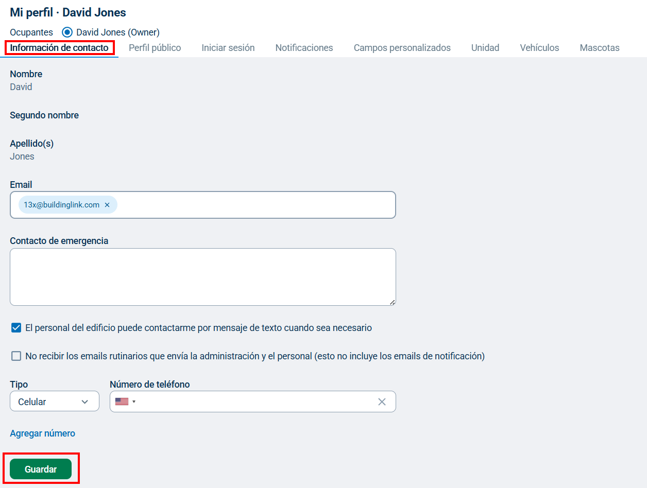
Task: Click the Segundo nombre label
Action: 44,115
